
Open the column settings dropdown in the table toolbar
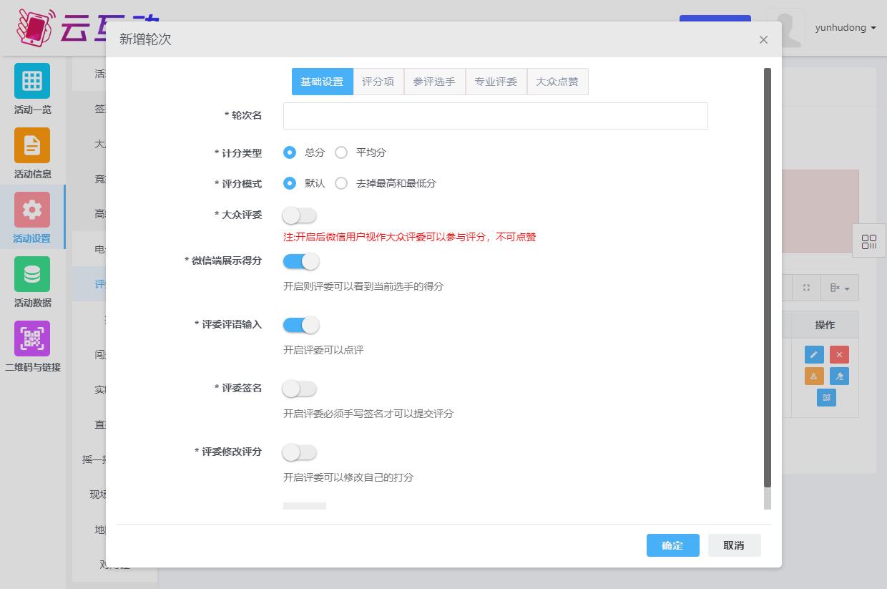click(x=840, y=288)
